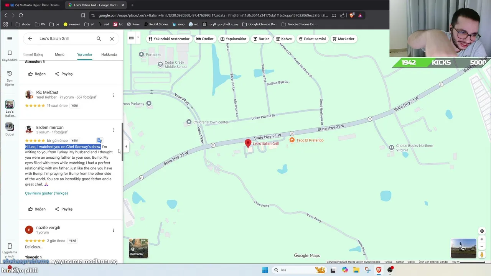Filter by Paket servisi chip

tap(312, 39)
